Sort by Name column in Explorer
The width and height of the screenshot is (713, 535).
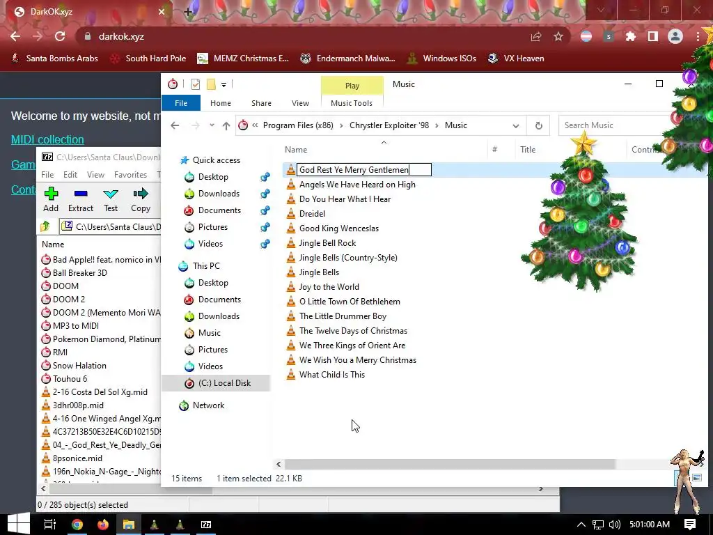coord(296,150)
